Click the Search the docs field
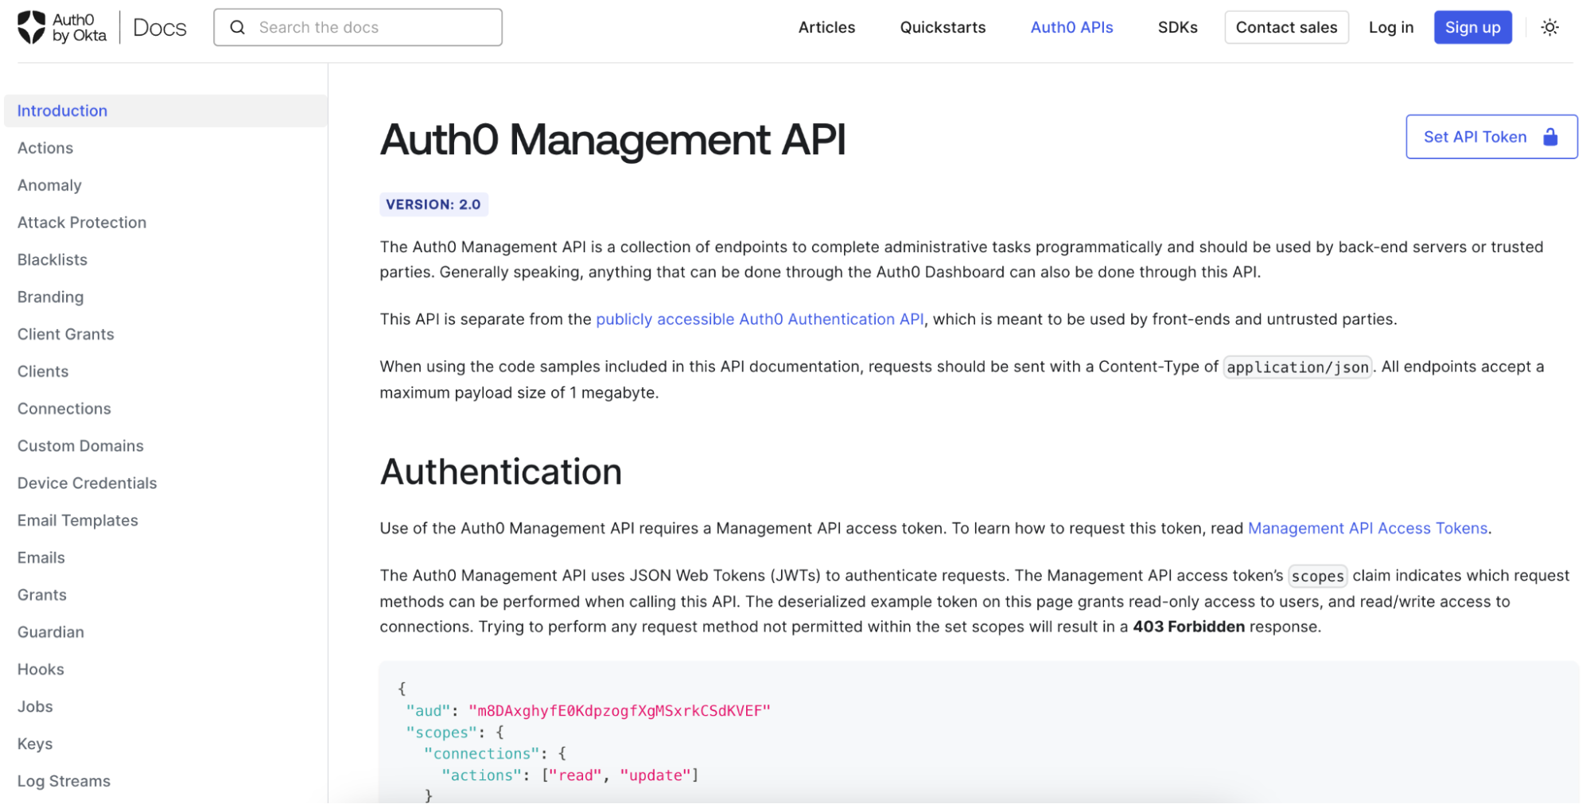The height and width of the screenshot is (804, 1590). (358, 27)
